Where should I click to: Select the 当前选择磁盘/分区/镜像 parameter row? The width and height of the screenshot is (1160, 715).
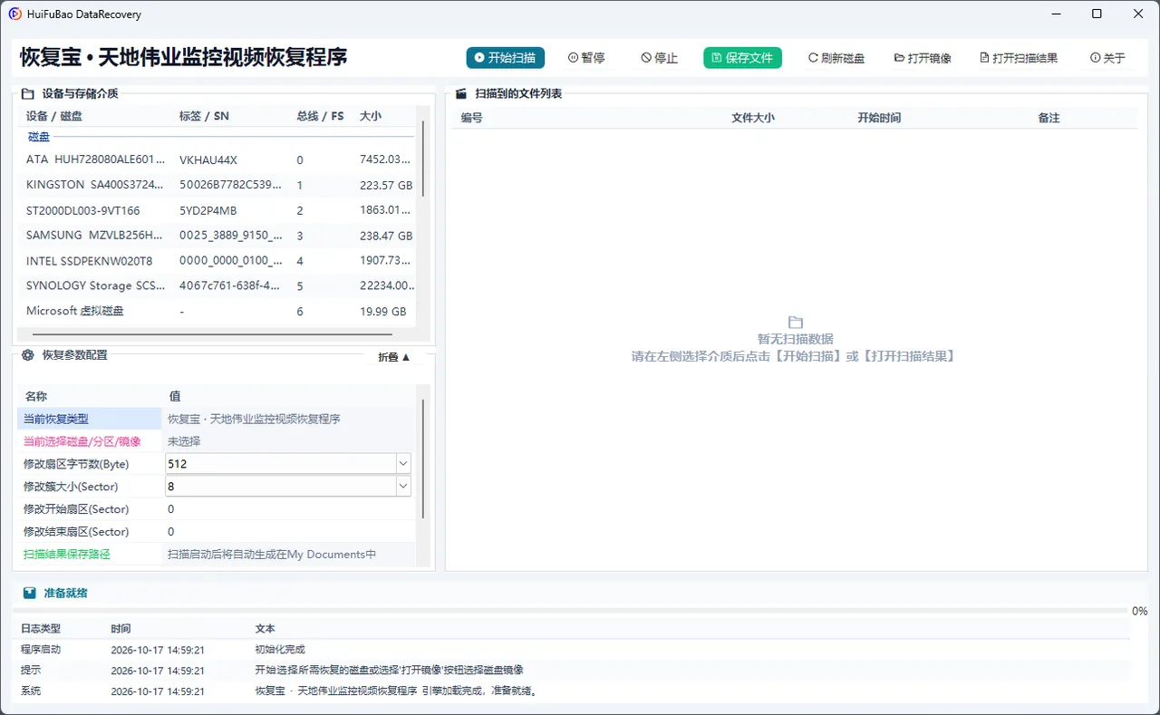pyautogui.click(x=217, y=441)
